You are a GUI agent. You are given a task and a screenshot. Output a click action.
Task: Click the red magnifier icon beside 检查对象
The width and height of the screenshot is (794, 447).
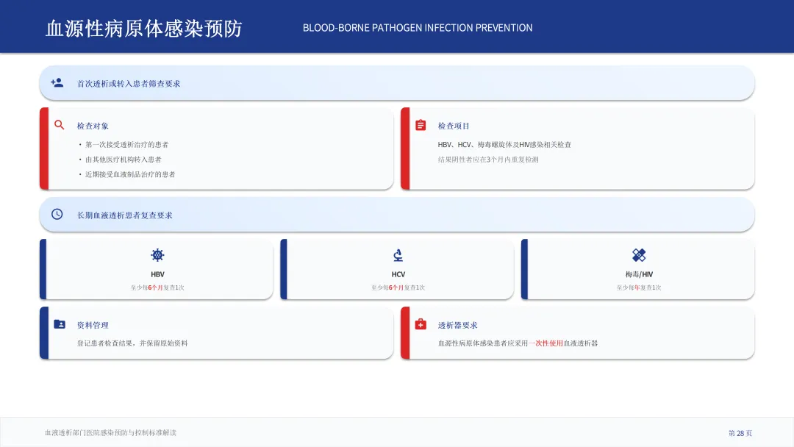coord(60,125)
